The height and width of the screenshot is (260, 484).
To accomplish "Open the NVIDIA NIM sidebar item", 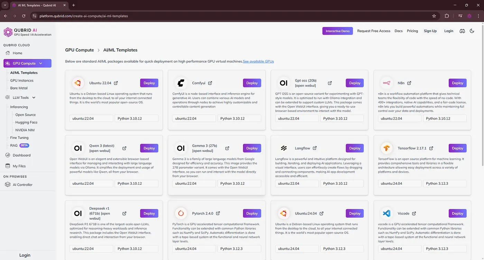I will (x=25, y=130).
